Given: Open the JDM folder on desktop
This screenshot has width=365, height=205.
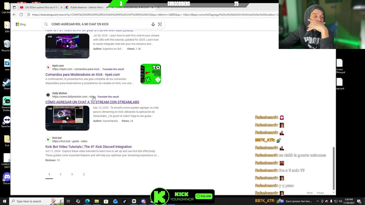Looking at the screenshot, I should point(7,27).
